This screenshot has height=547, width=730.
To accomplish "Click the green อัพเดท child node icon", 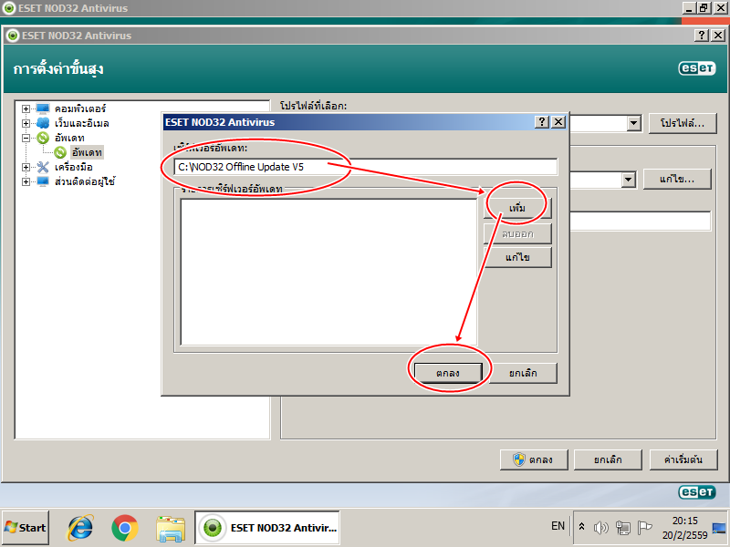I will coord(60,152).
